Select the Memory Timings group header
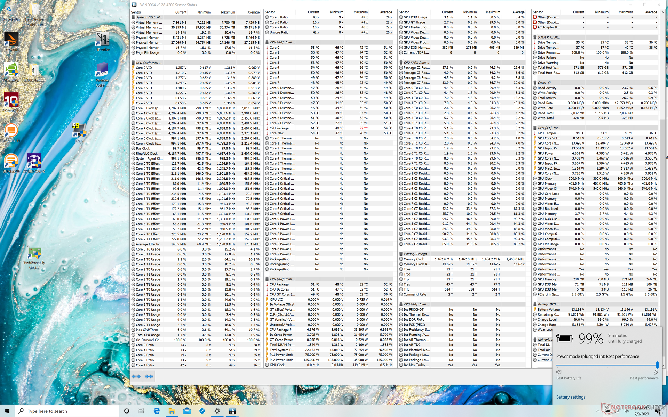 tap(462, 254)
